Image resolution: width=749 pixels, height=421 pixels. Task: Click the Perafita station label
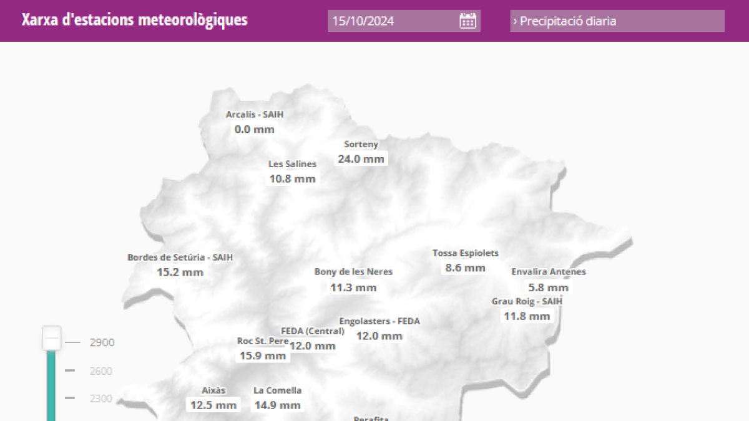pyautogui.click(x=371, y=418)
